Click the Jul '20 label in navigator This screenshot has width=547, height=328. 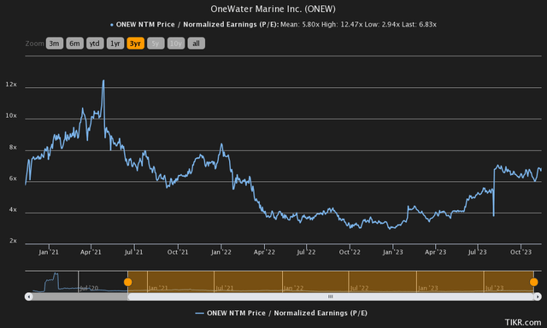click(x=89, y=288)
